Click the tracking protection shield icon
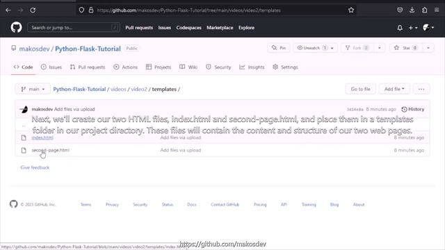The height and width of the screenshot is (250, 445). [81, 10]
